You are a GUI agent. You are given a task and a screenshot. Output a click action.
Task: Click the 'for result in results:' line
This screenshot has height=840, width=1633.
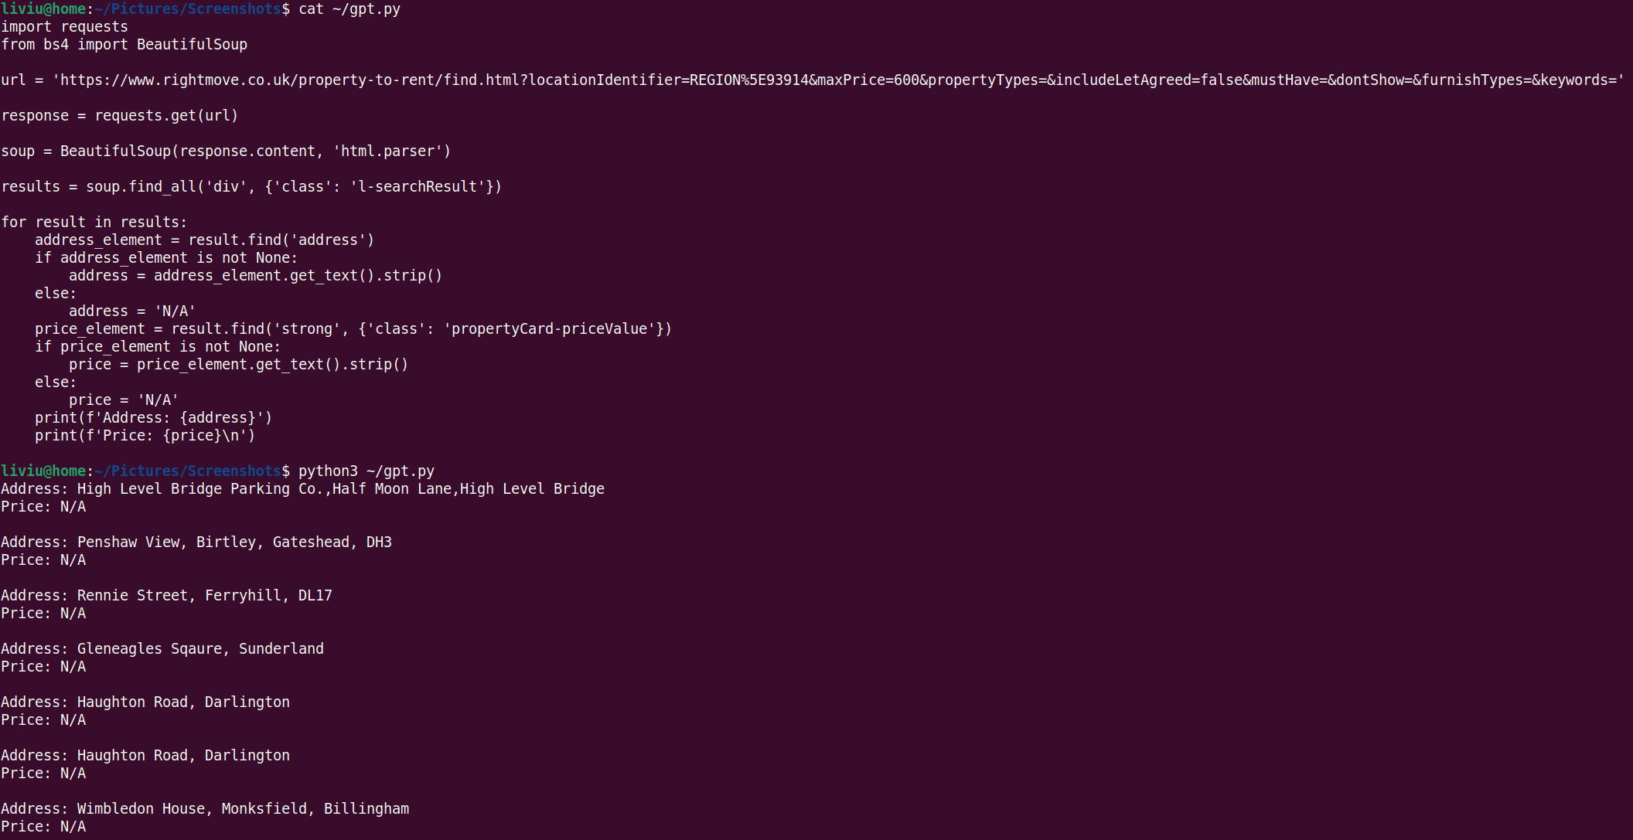point(94,223)
